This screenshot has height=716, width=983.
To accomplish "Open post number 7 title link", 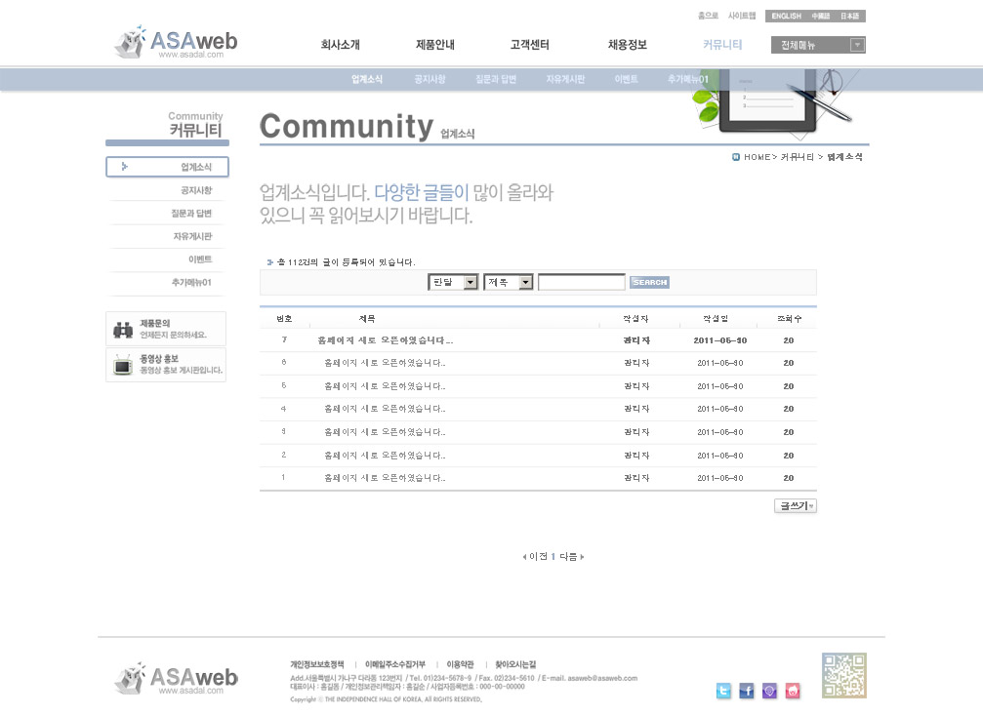I will [x=385, y=340].
